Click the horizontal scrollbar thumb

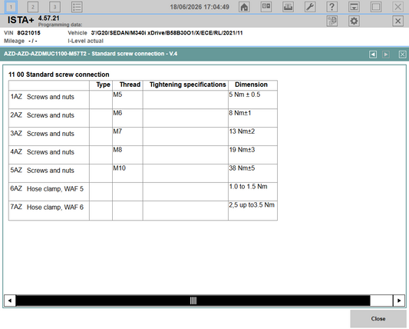[193, 301]
